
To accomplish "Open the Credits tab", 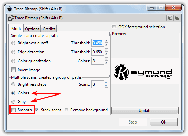I will pyautogui.click(x=49, y=29).
